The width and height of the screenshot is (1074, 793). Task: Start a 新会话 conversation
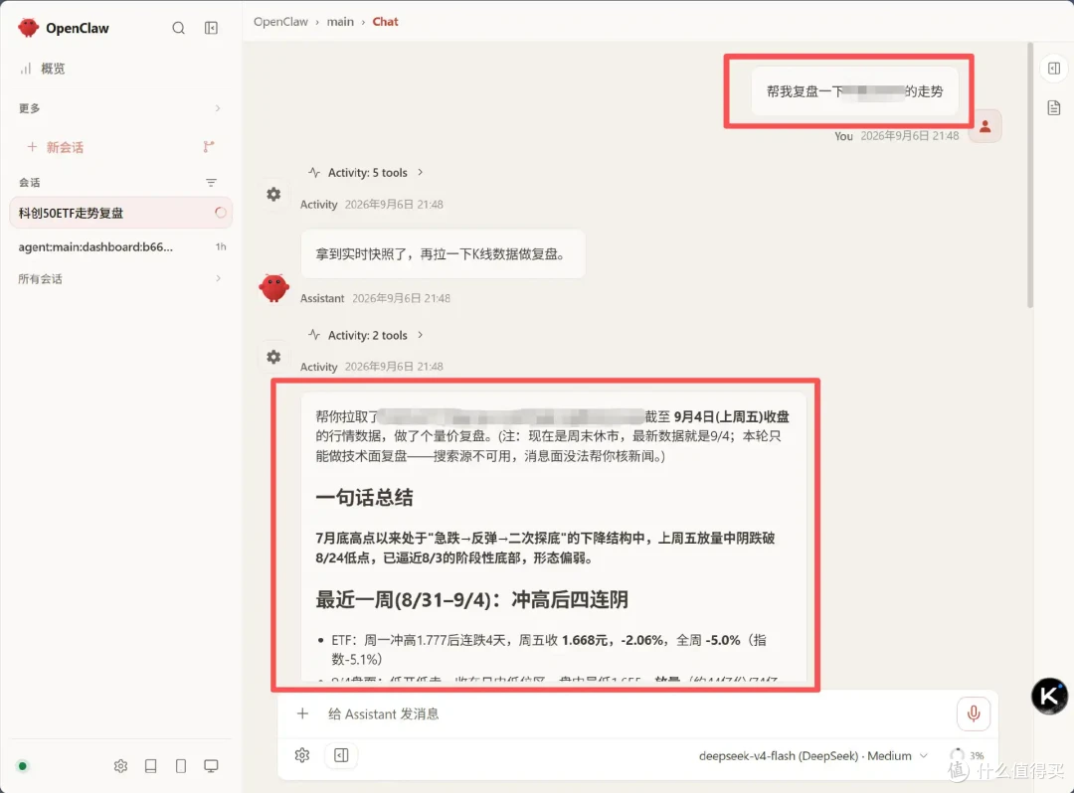[x=56, y=147]
